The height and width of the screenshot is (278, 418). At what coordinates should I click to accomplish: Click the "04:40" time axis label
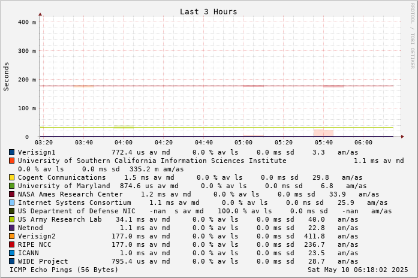(x=203, y=143)
